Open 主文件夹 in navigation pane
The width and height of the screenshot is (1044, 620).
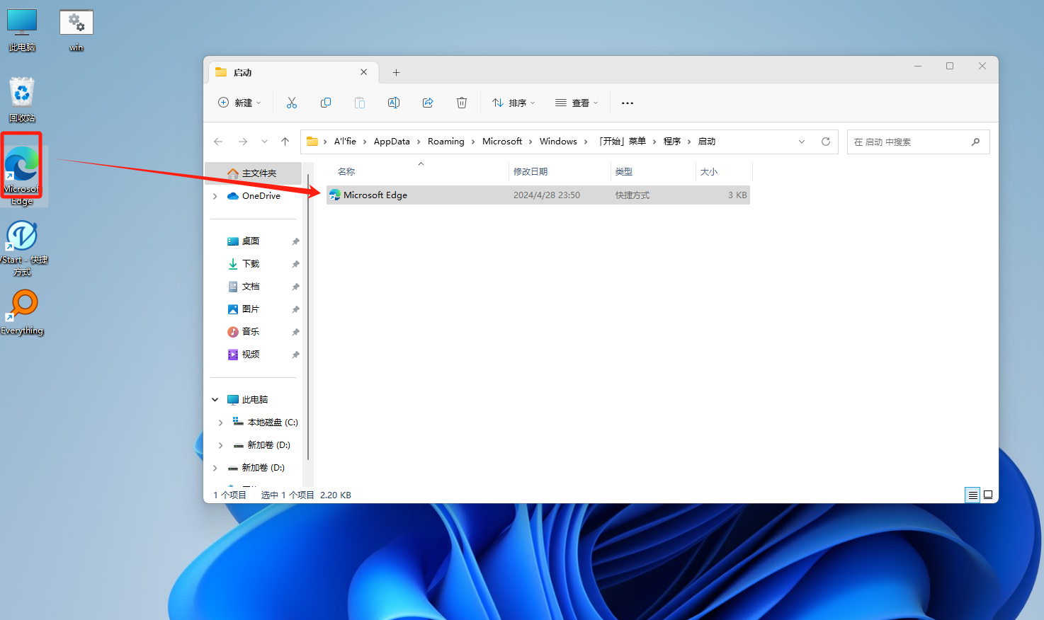click(253, 173)
